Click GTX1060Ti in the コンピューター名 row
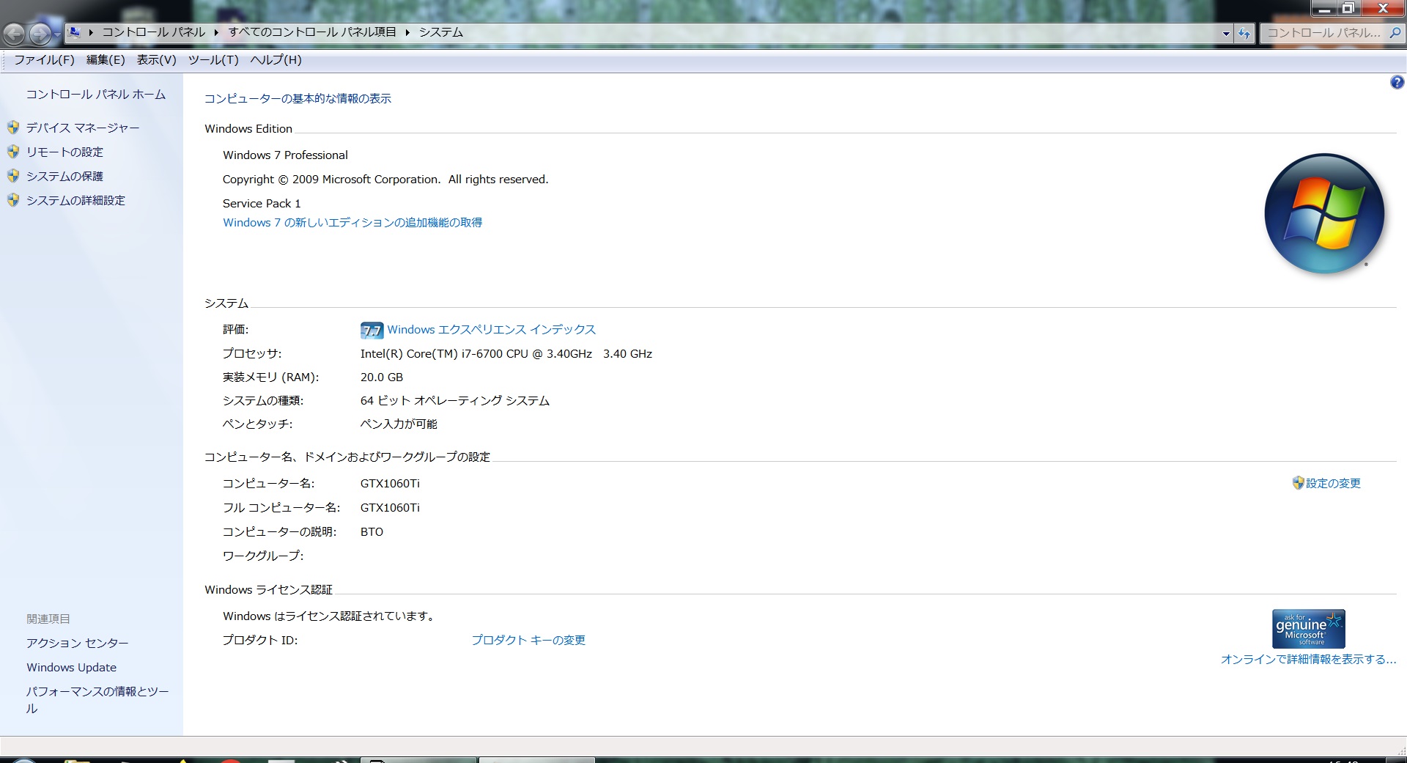 (390, 484)
